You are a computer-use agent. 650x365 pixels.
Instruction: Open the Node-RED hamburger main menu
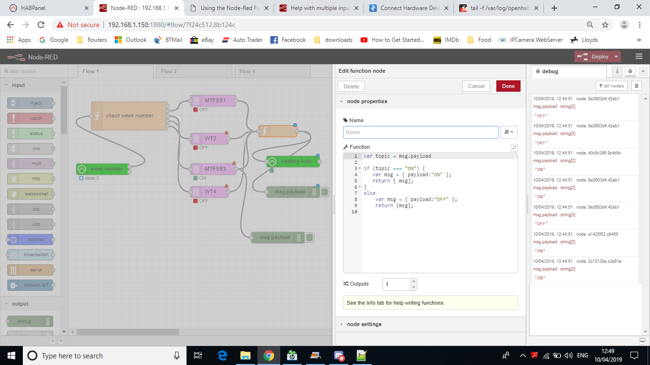tap(639, 57)
